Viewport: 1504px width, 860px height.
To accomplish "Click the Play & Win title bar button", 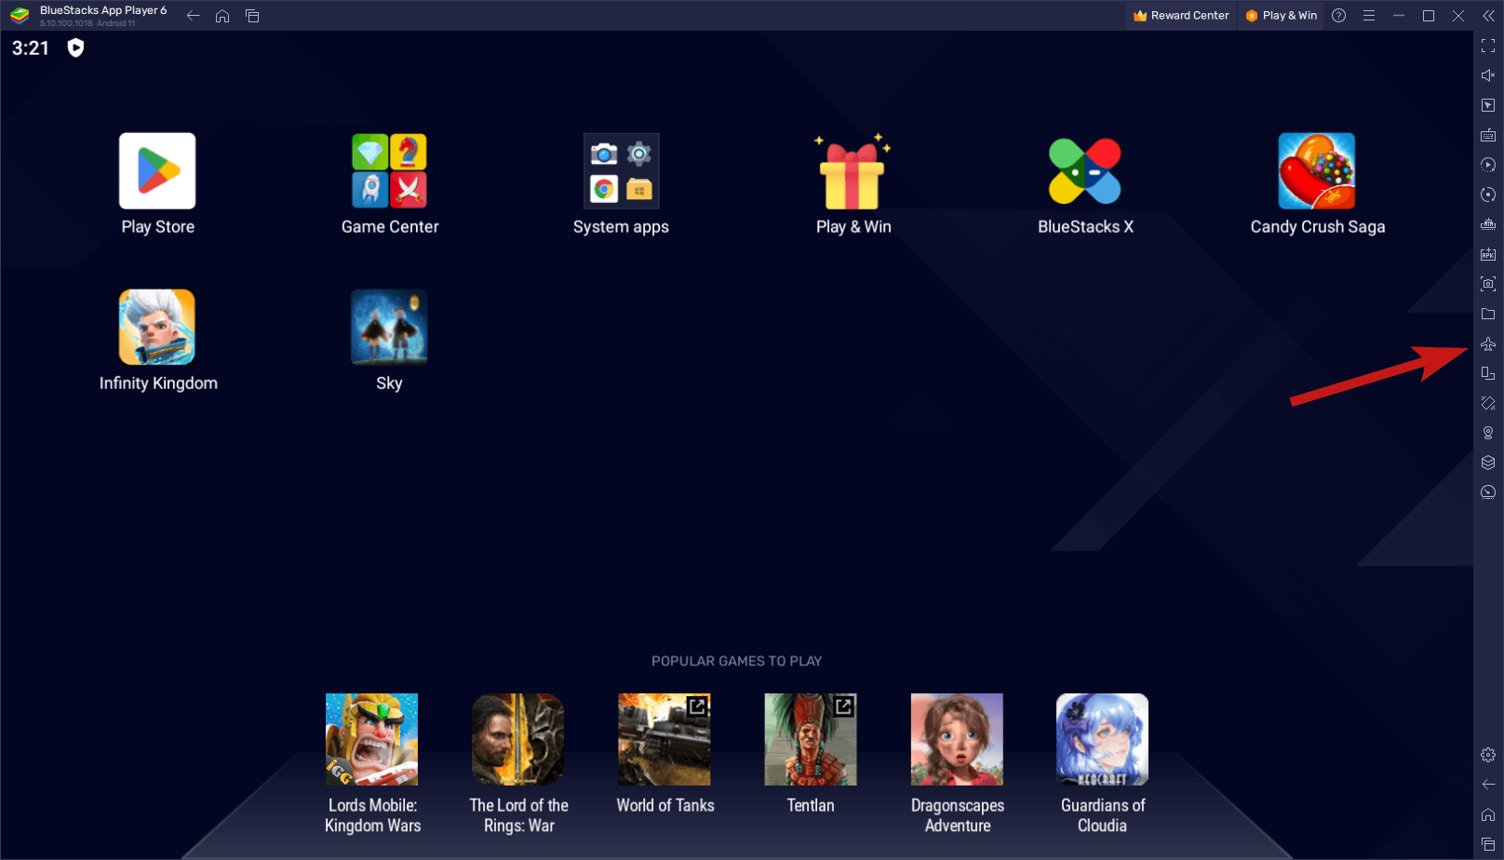I will [1282, 16].
